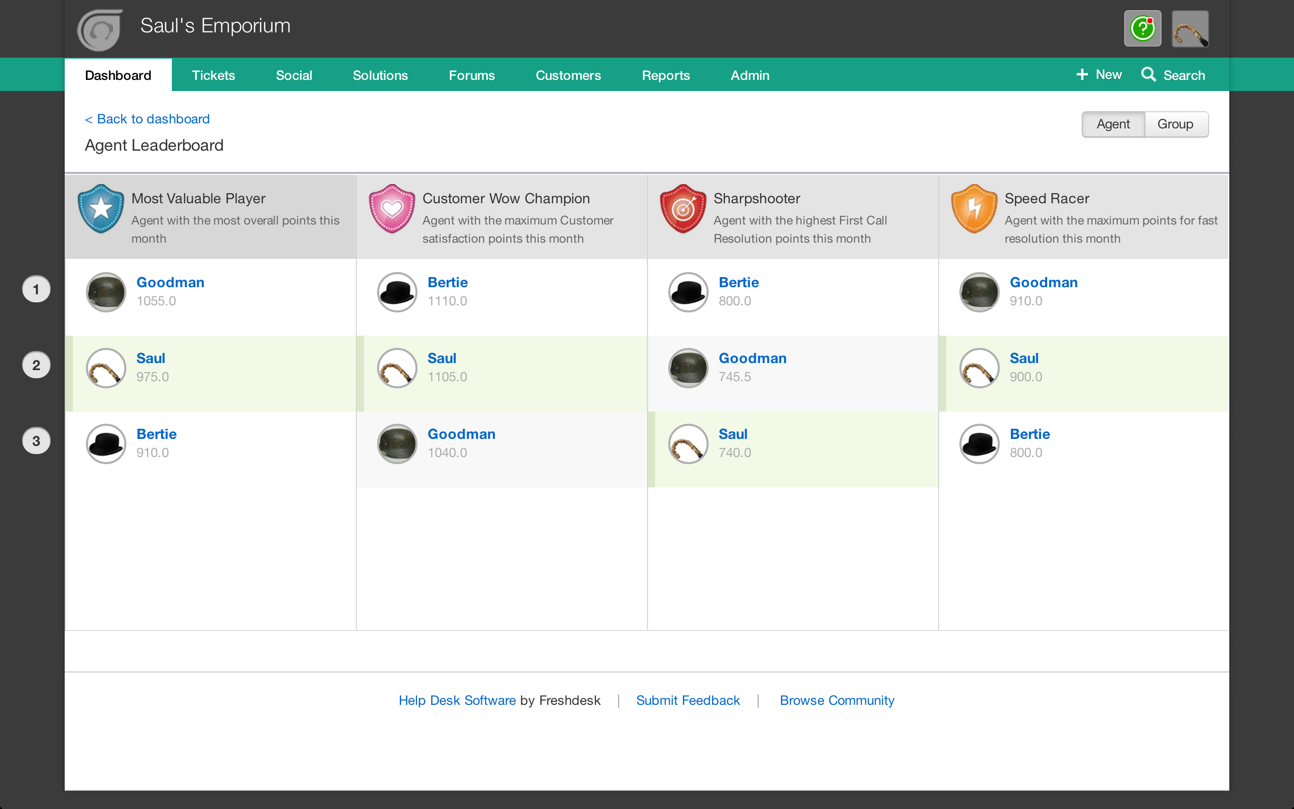
Task: Click the green help question mark icon
Action: pos(1142,28)
